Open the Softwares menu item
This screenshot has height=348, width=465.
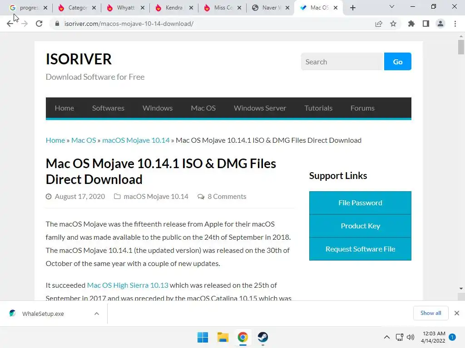point(108,108)
